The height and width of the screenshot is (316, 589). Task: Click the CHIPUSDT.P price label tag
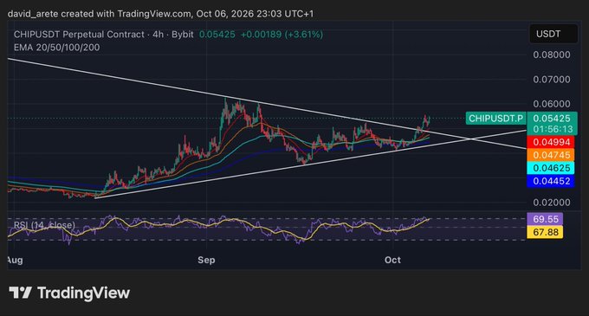click(495, 119)
